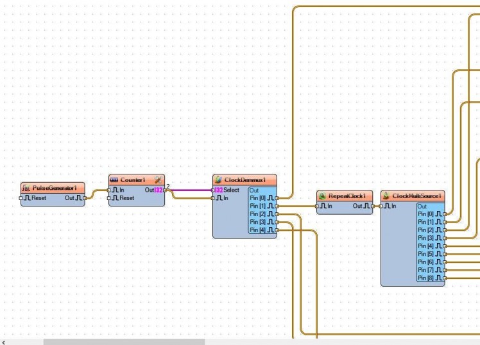Image resolution: width=480 pixels, height=345 pixels.
Task: Click ClockMultiSource1 In pin
Action: [x=381, y=206]
